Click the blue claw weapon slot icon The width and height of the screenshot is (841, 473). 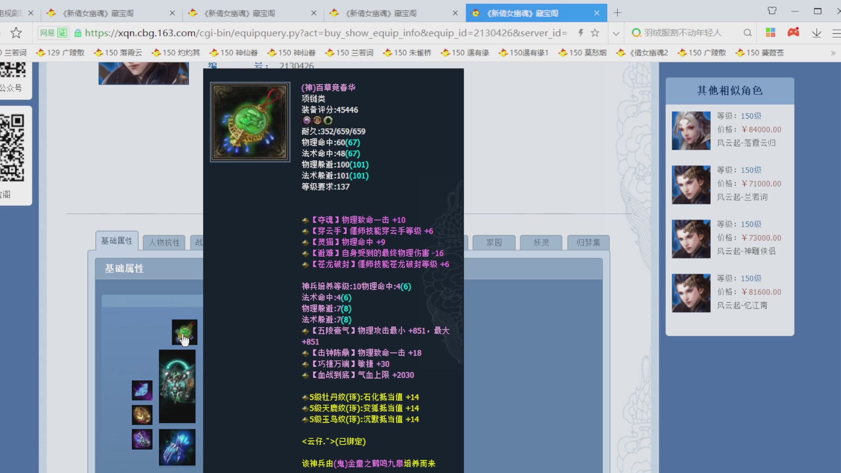point(177,447)
